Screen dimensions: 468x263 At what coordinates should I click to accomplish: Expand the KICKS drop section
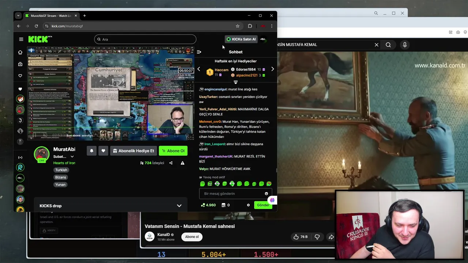pyautogui.click(x=179, y=206)
